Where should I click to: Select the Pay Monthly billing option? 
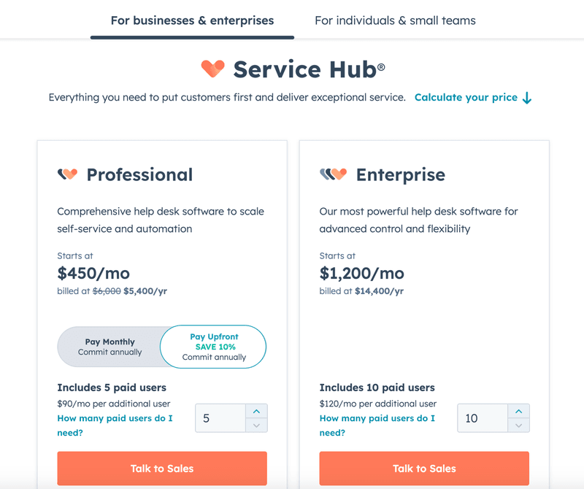(x=109, y=346)
